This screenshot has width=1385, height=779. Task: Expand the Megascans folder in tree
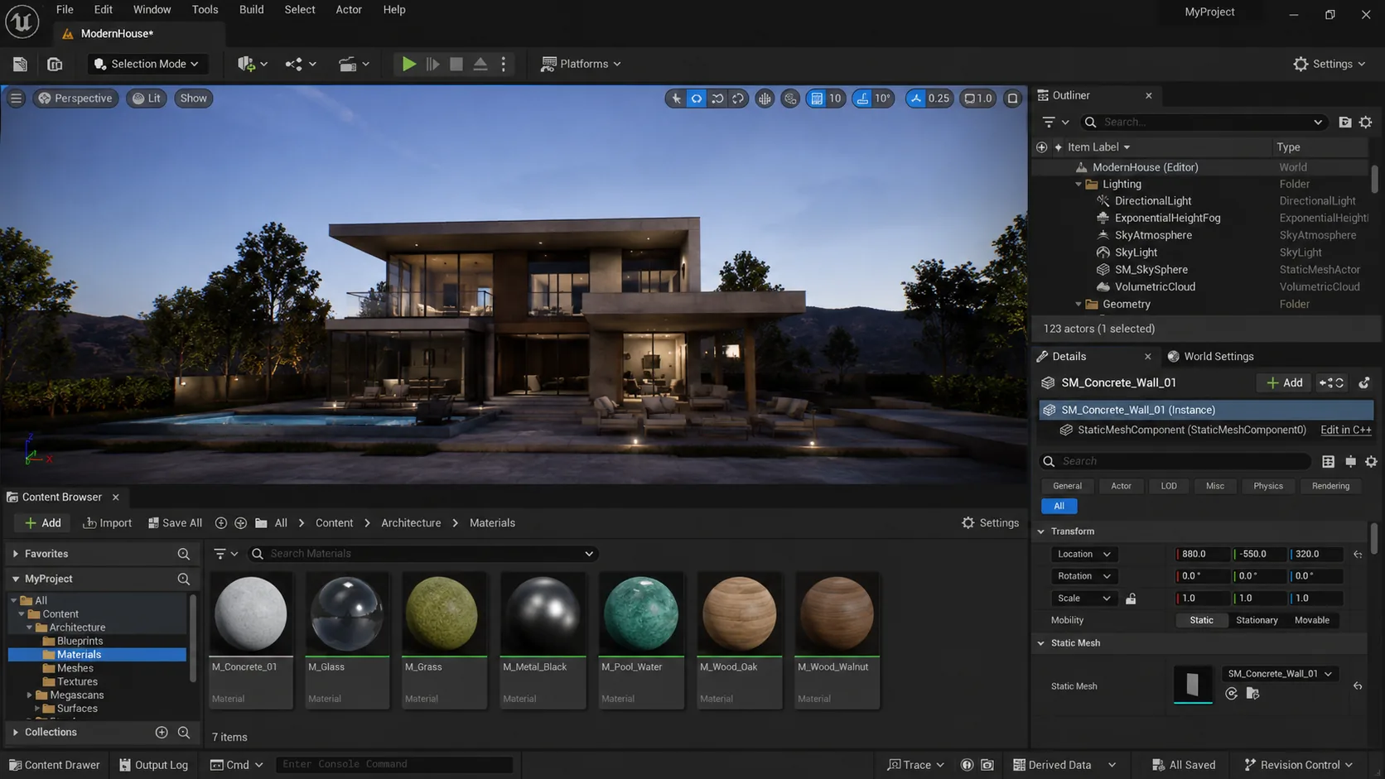tap(30, 695)
